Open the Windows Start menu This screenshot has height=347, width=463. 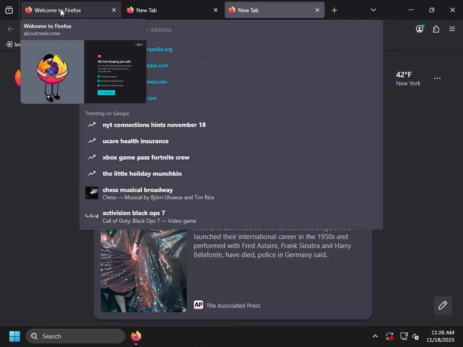[15, 336]
